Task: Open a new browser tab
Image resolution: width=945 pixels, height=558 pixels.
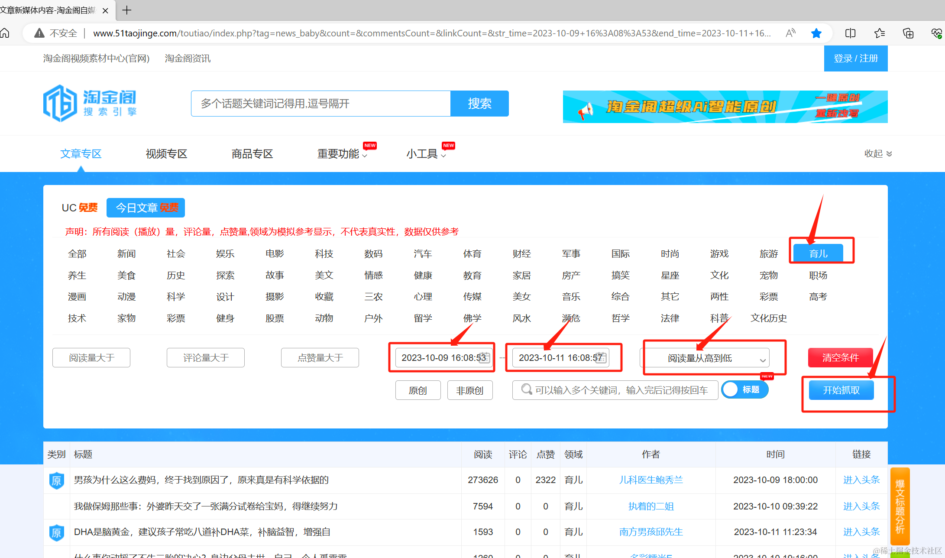Action: pos(127,10)
